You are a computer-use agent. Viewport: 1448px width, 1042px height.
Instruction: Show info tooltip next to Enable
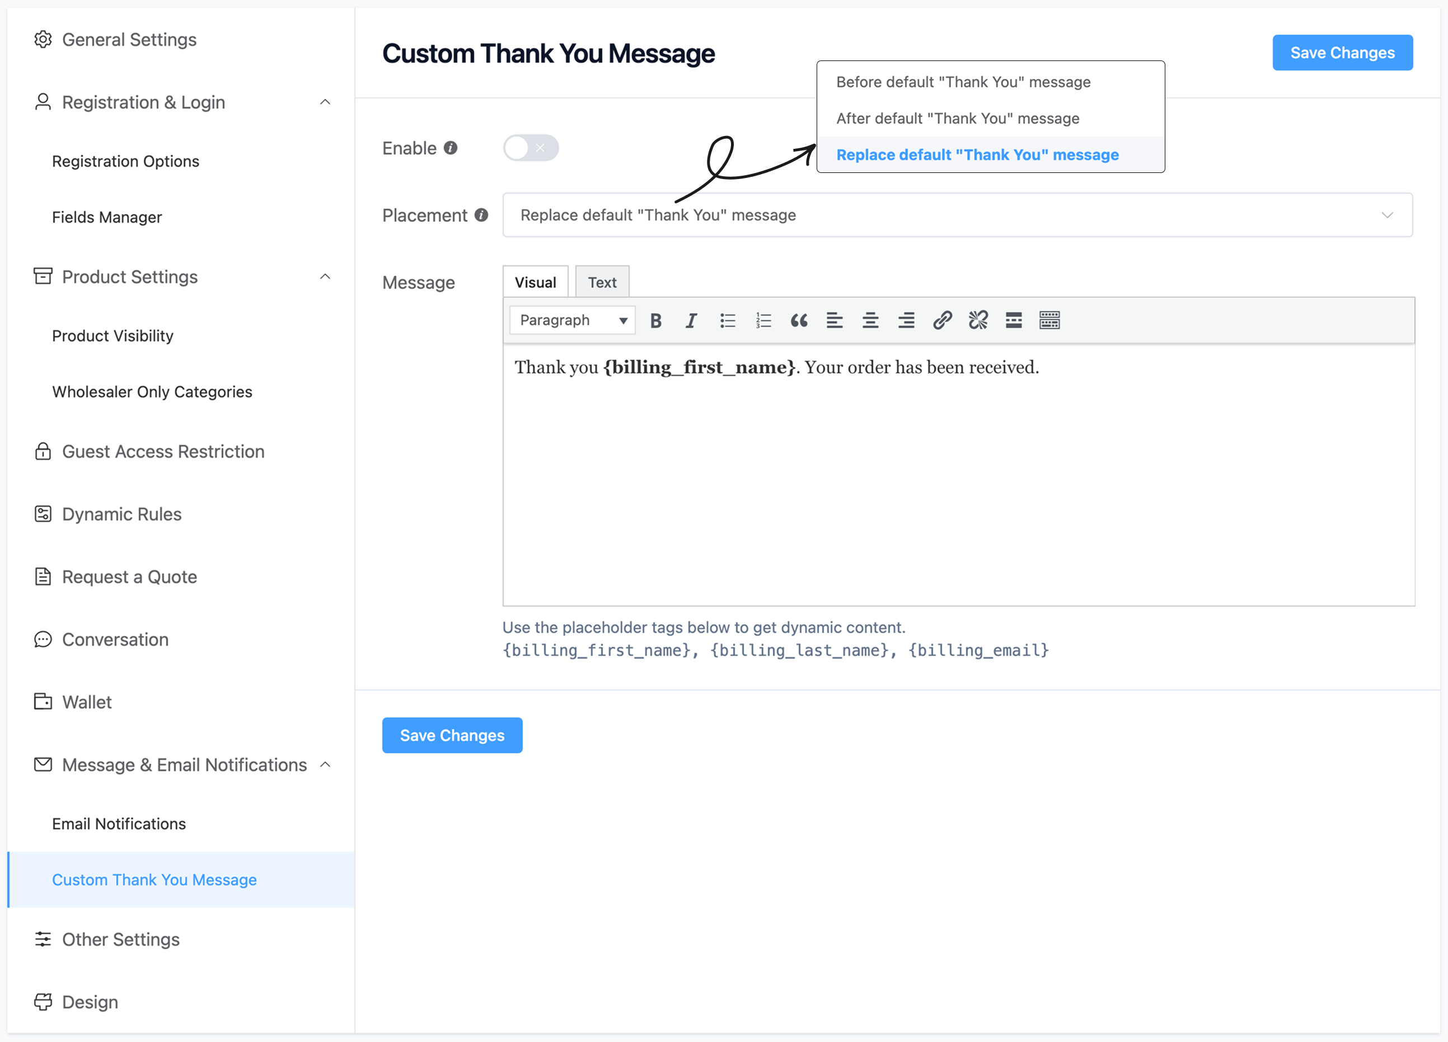(451, 148)
